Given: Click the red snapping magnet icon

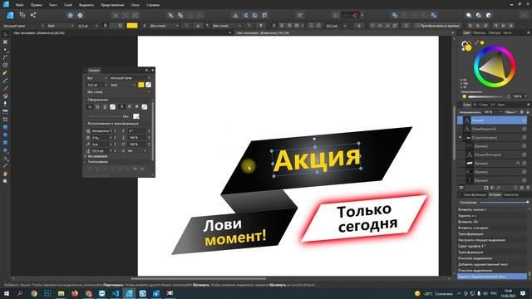Looking at the screenshot, I should point(355,15).
